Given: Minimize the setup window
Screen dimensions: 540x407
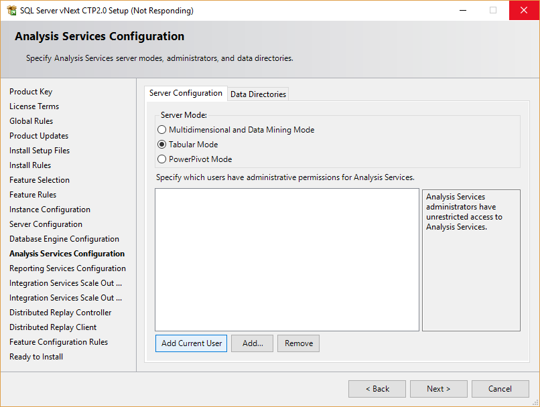Looking at the screenshot, I should tap(463, 10).
